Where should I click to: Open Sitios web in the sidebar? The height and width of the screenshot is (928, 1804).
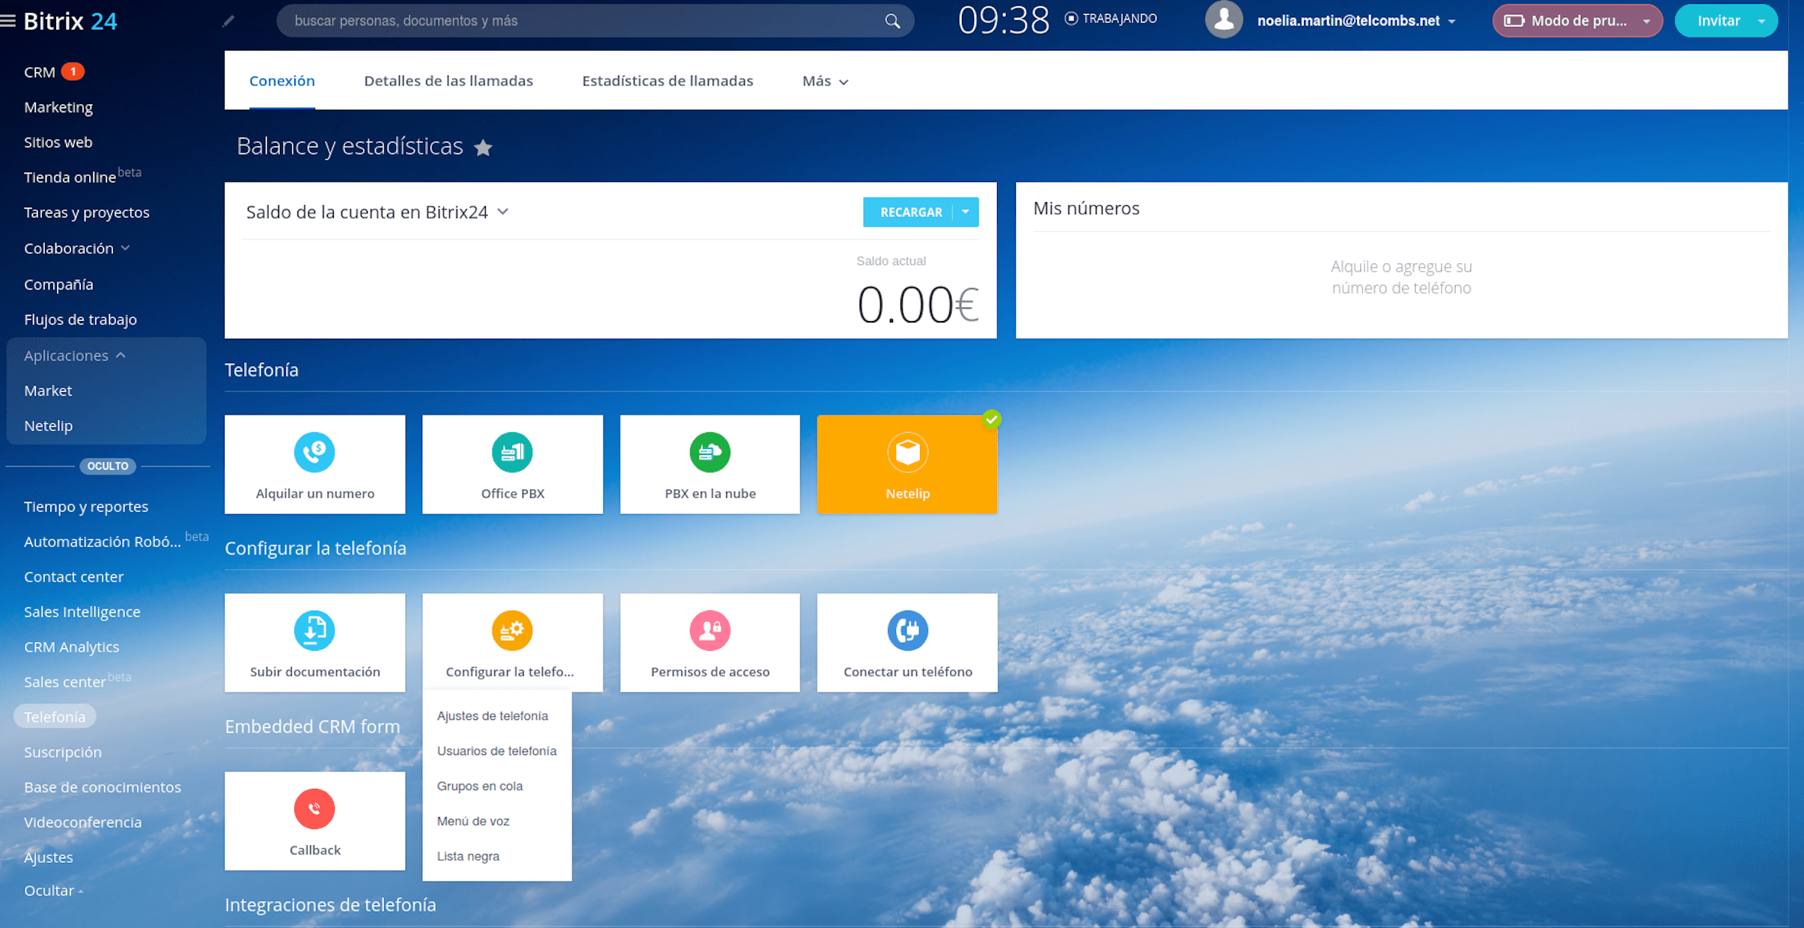tap(58, 142)
